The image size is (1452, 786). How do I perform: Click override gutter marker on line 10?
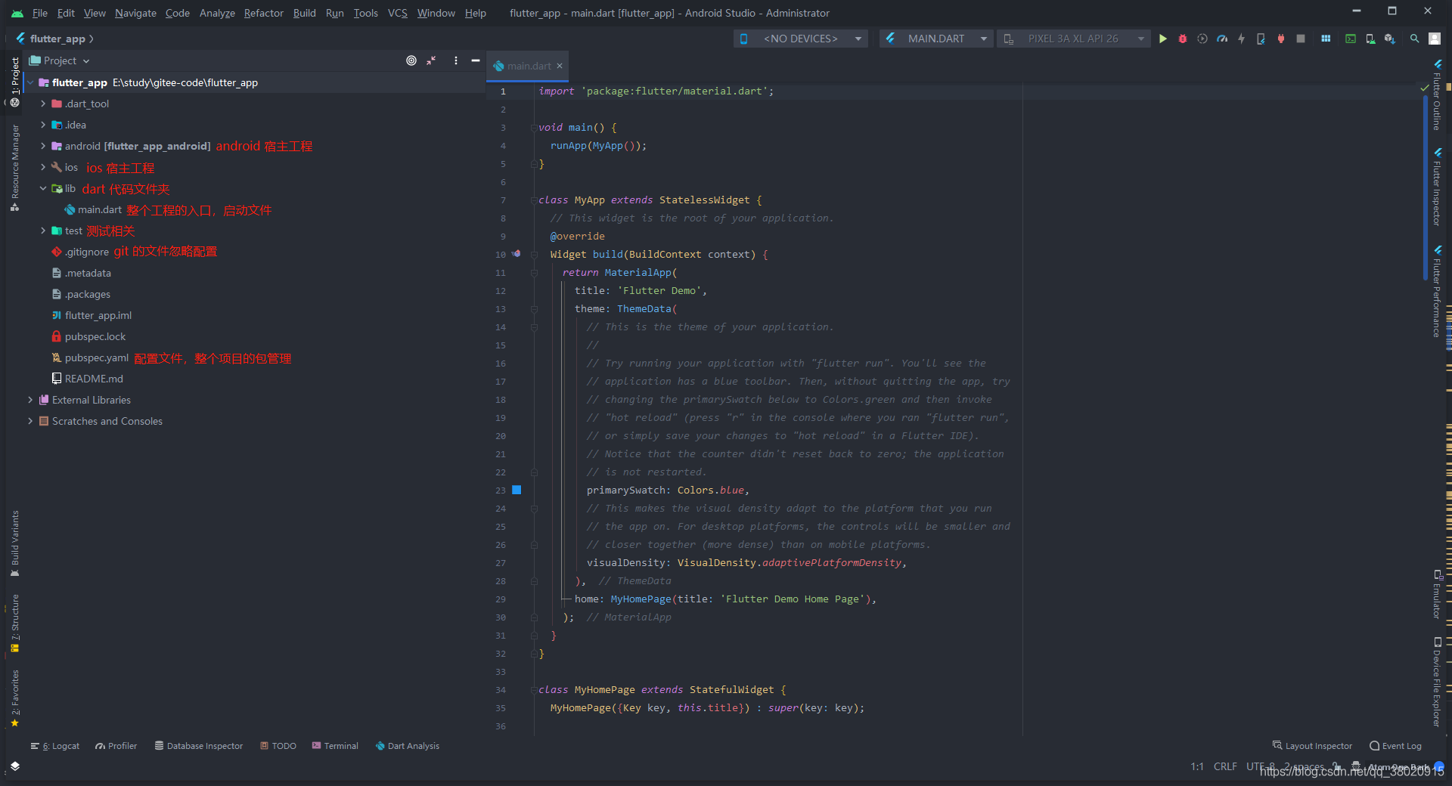(x=517, y=254)
